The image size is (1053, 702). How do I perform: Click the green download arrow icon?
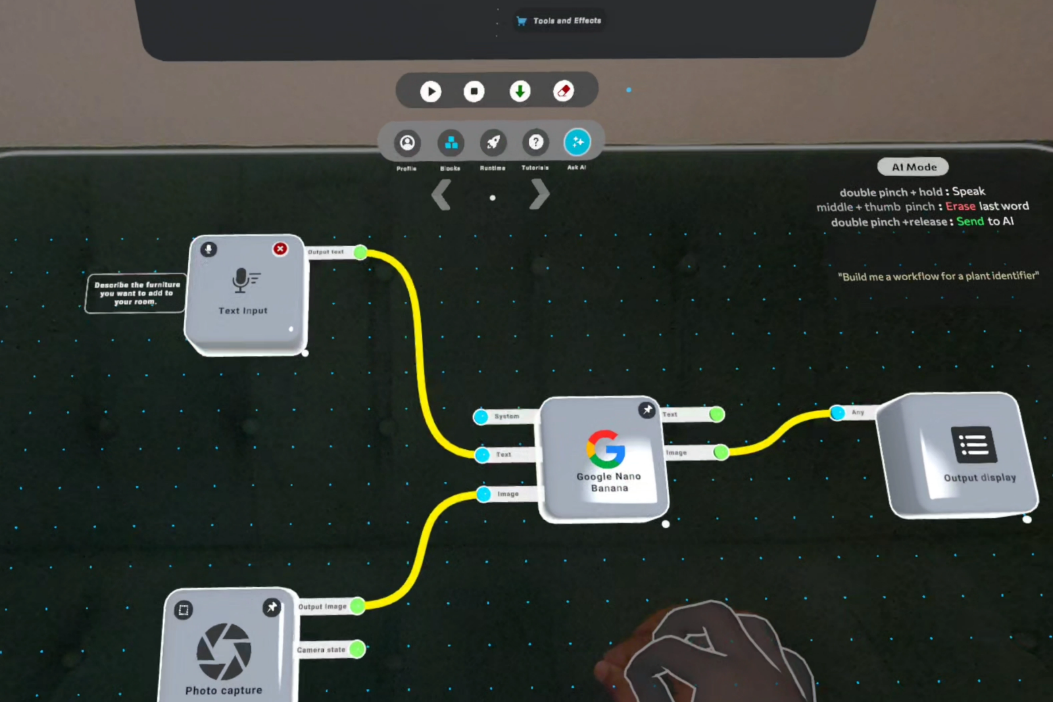tap(520, 91)
